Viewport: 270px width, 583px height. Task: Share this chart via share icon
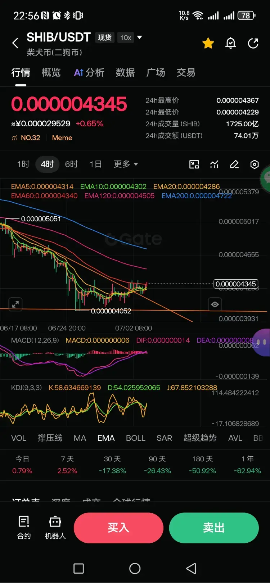point(253,44)
